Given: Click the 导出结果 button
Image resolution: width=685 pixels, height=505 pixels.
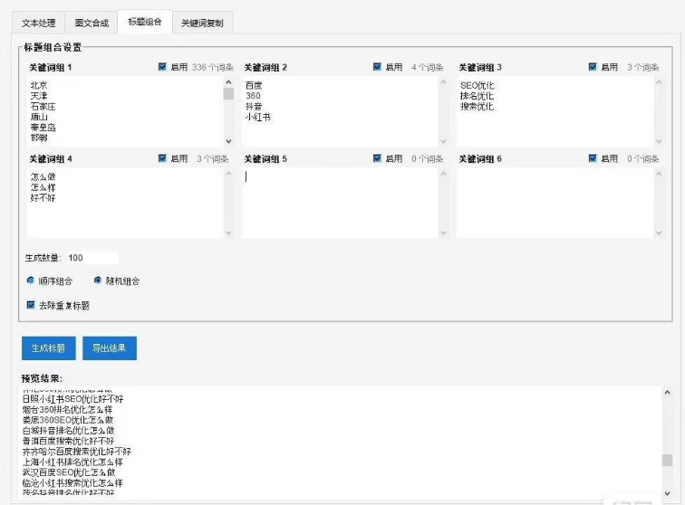Looking at the screenshot, I should point(110,348).
